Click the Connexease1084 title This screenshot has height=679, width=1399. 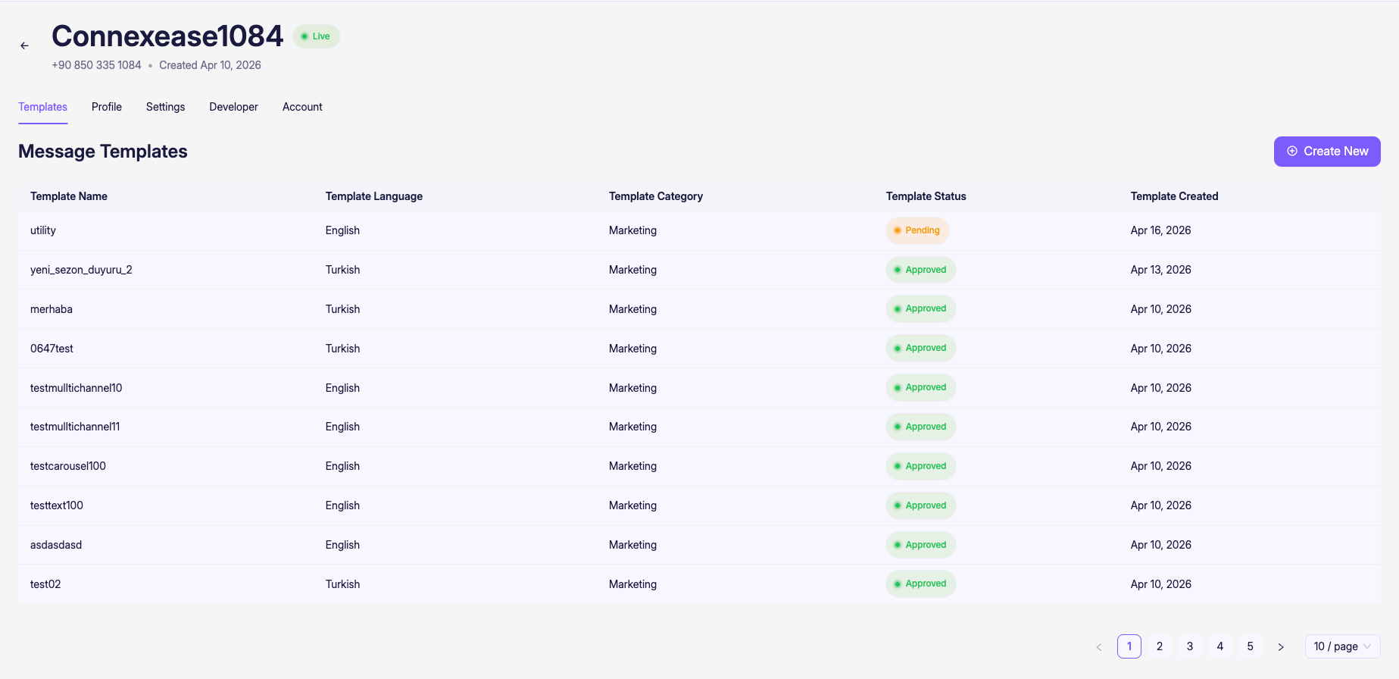(167, 36)
